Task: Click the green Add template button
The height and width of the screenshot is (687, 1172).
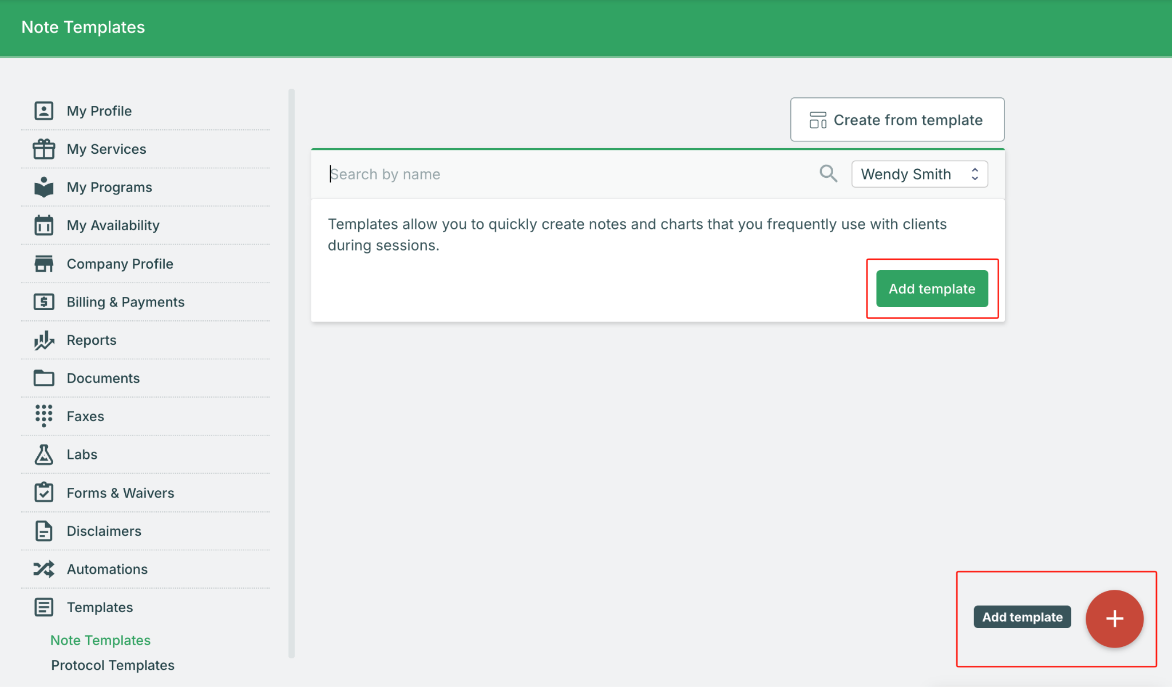Action: click(x=932, y=289)
